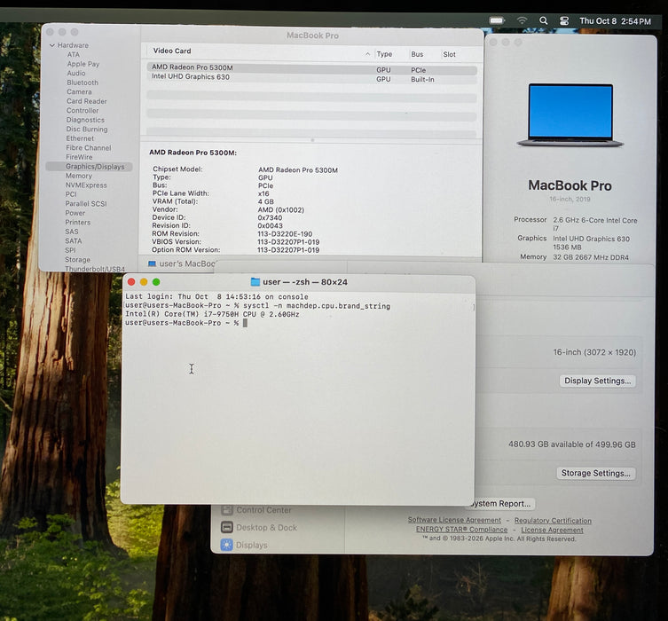
Task: Select FireWire in hardware sidebar
Action: (79, 157)
